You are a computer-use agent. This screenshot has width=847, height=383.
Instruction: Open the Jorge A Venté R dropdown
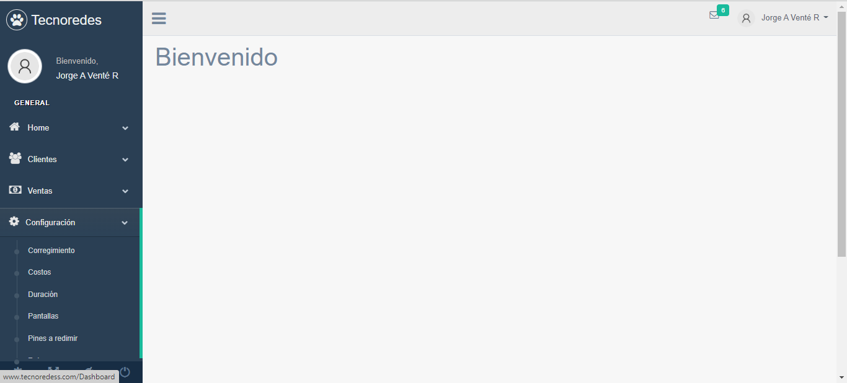click(x=794, y=18)
